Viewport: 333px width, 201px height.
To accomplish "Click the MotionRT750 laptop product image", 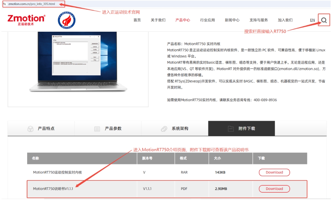I will coord(78,62).
